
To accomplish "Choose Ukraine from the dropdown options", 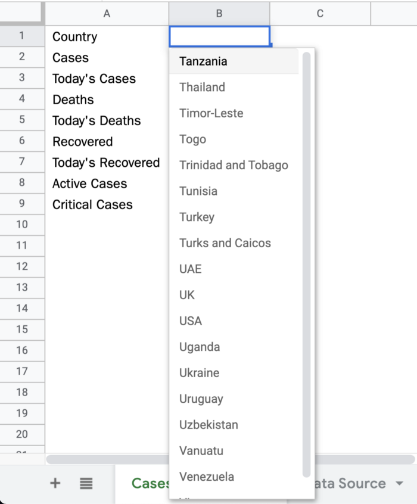I will click(x=199, y=373).
